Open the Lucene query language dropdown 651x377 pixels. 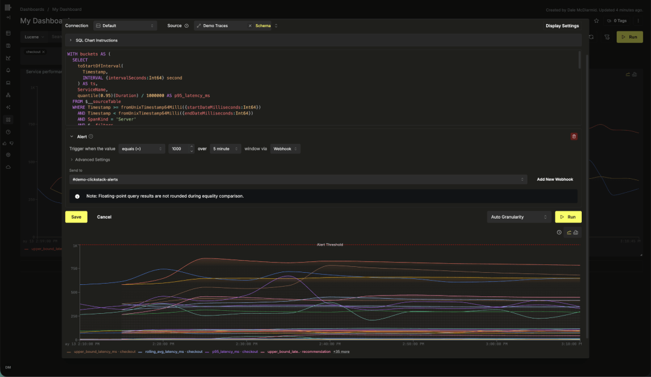coord(34,37)
